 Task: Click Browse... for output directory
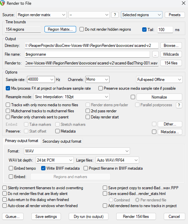(x=171, y=46)
